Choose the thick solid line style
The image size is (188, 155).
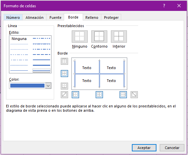pyautogui.click(x=42, y=65)
